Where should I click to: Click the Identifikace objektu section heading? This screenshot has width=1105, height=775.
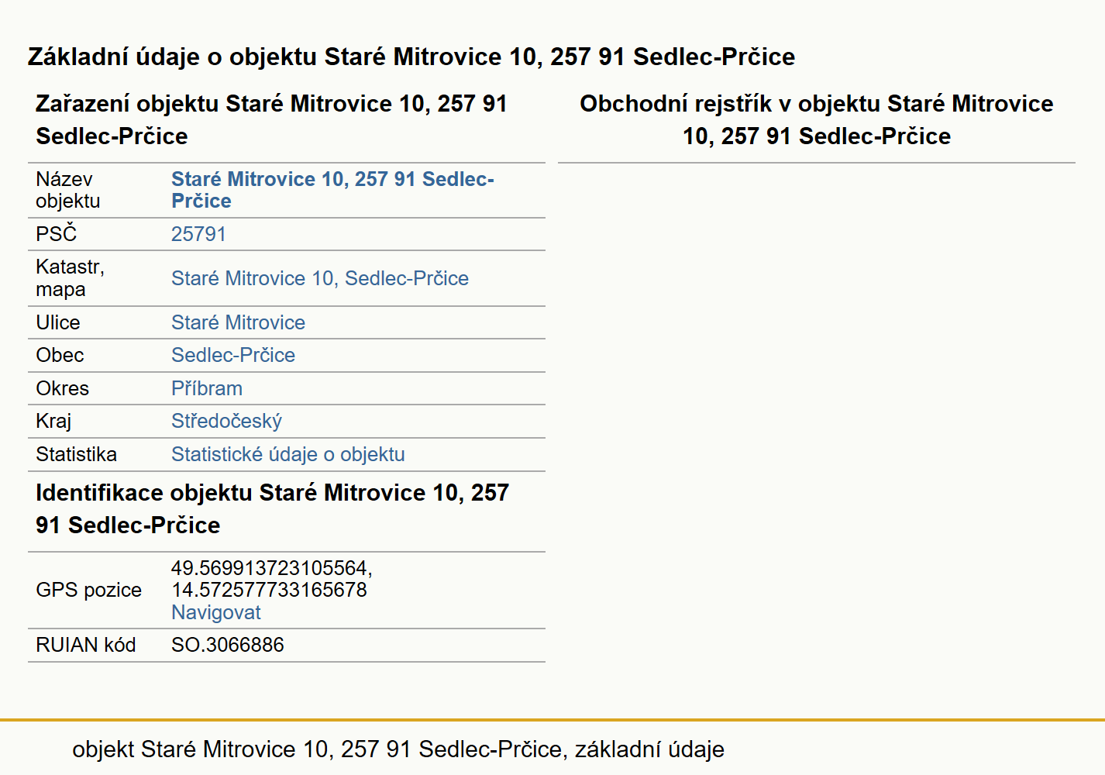coord(272,508)
